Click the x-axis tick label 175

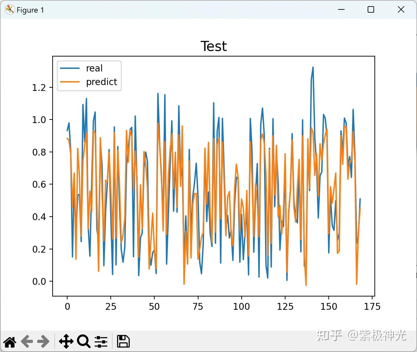[372, 307]
